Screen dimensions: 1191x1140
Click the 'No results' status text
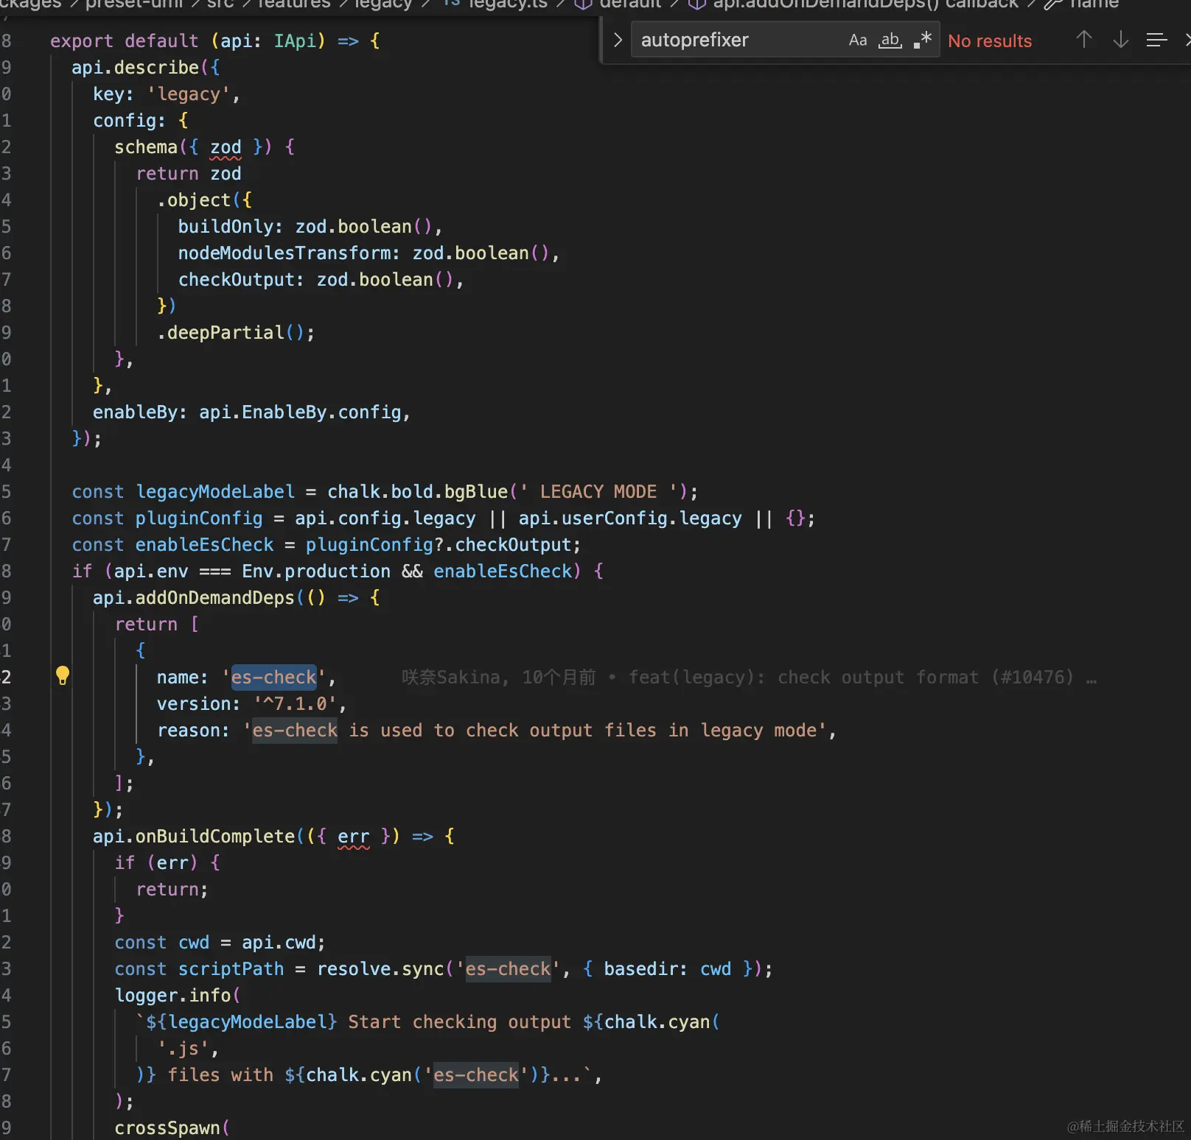(990, 41)
